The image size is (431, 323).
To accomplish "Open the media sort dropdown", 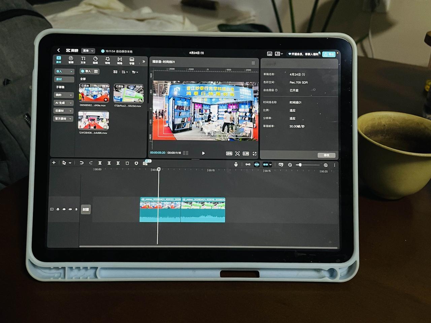I will [125, 72].
